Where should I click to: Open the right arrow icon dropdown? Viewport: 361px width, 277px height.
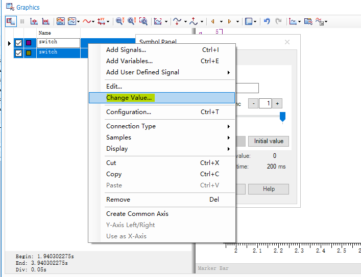coord(237,21)
